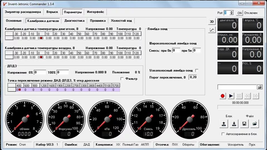
Task: Toggle Узкополосный лямбда-зонд checkbox
Action: tap(197, 70)
